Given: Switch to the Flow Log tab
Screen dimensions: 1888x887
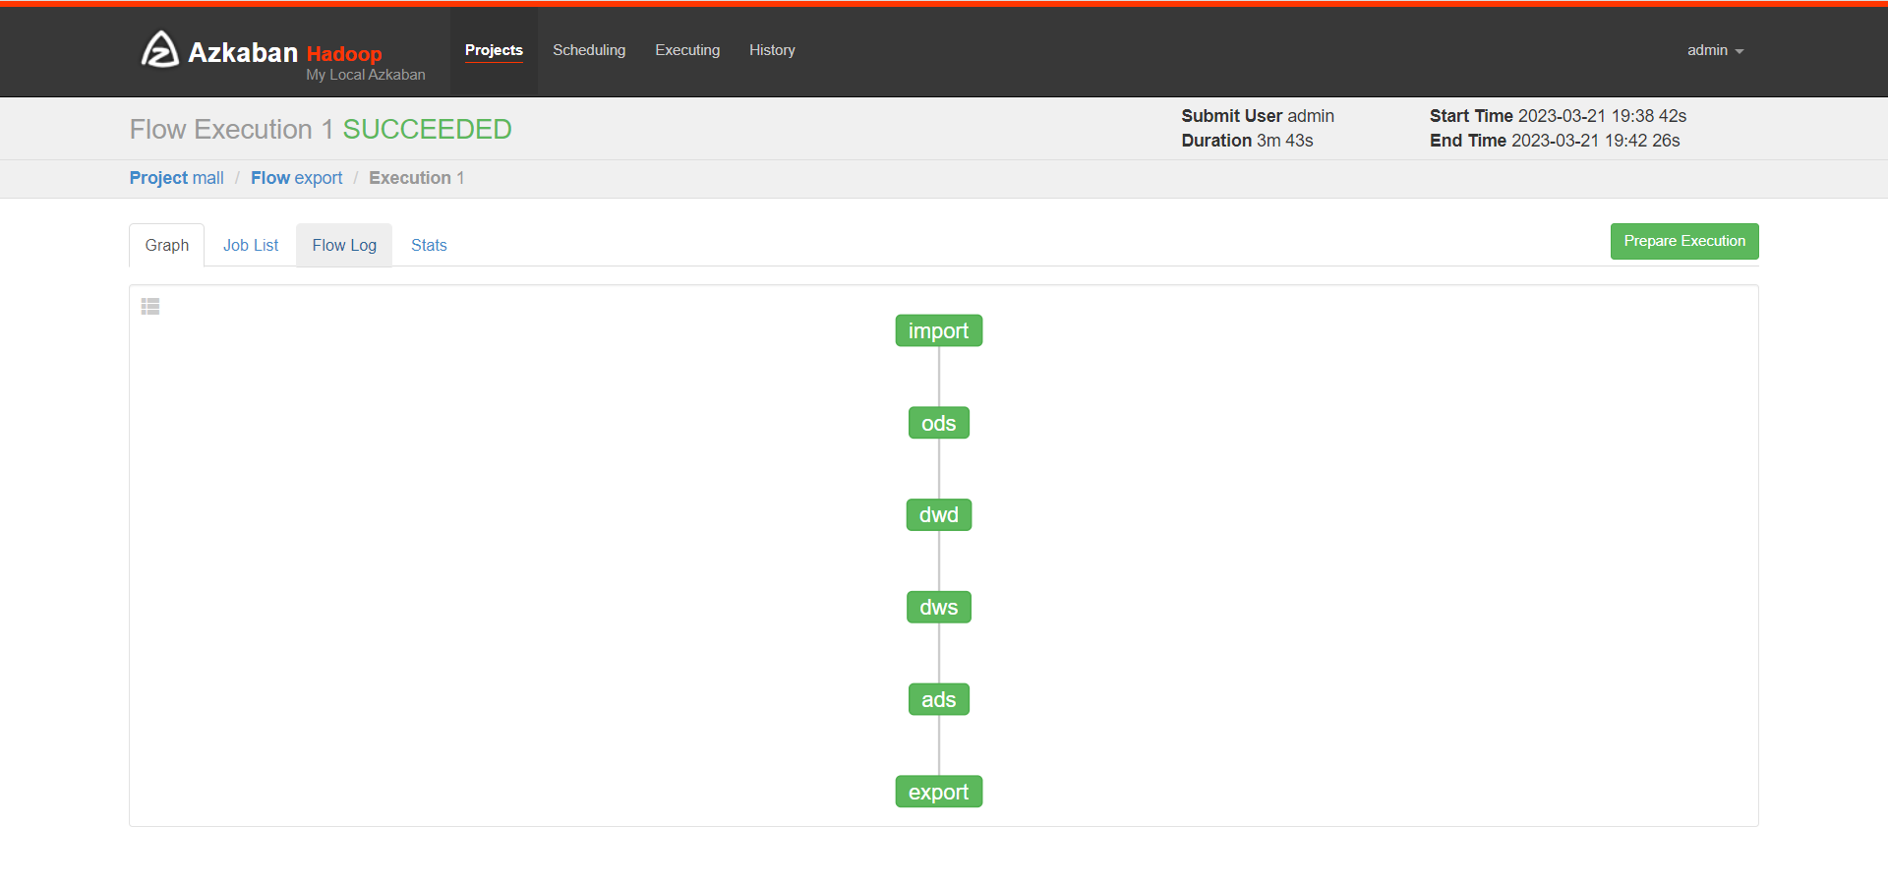Looking at the screenshot, I should (x=344, y=245).
